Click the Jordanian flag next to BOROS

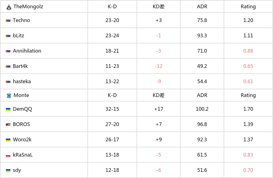(x=8, y=124)
